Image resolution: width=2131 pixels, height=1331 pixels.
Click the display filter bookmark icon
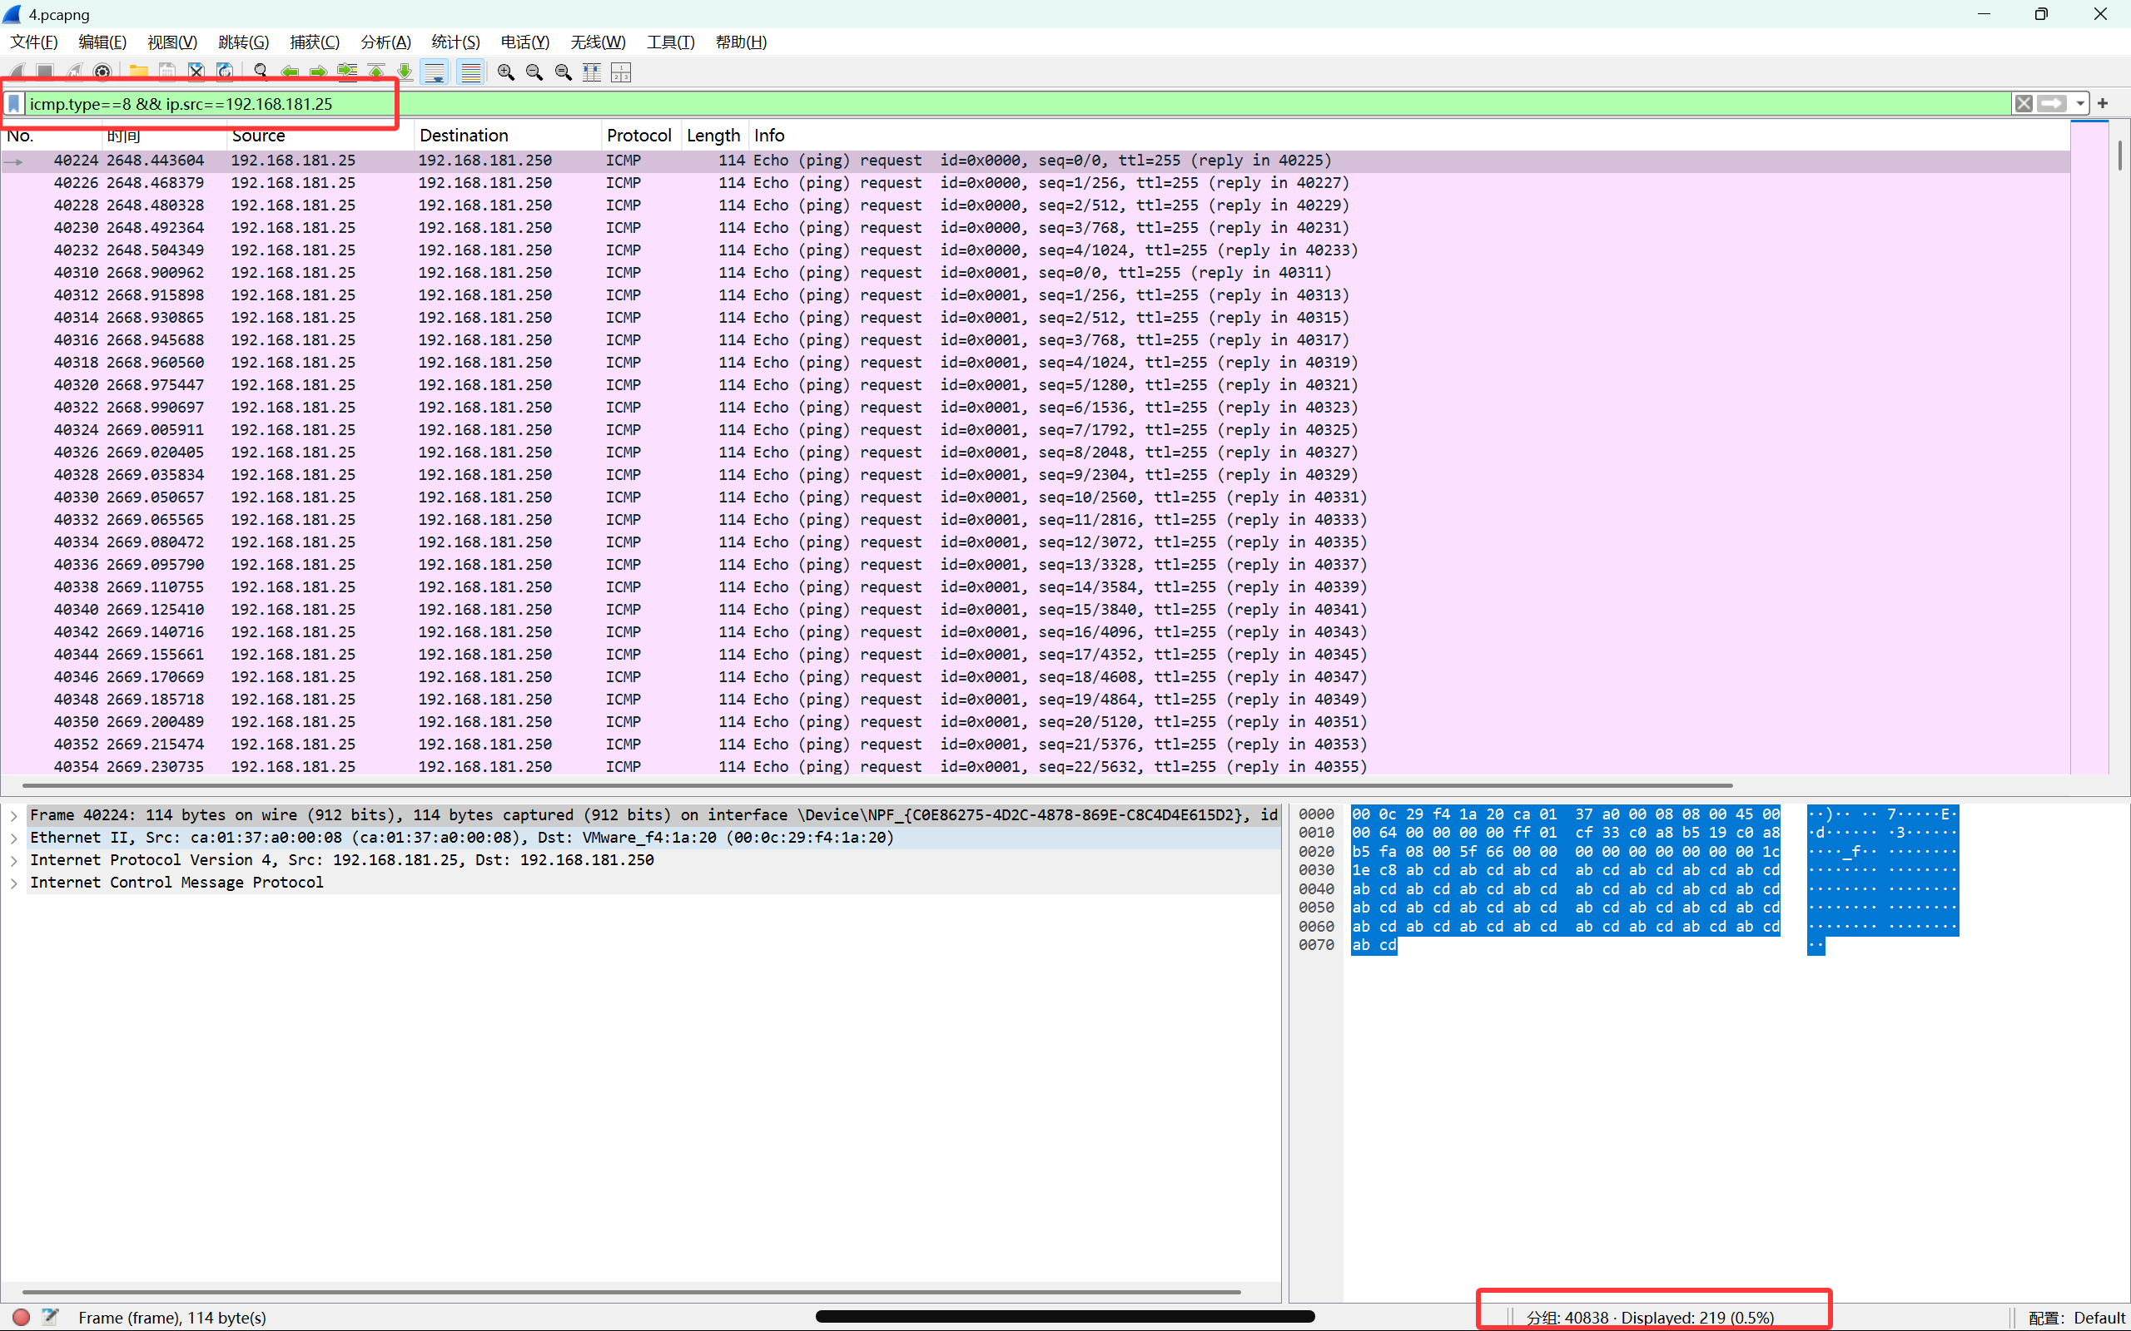click(x=14, y=104)
